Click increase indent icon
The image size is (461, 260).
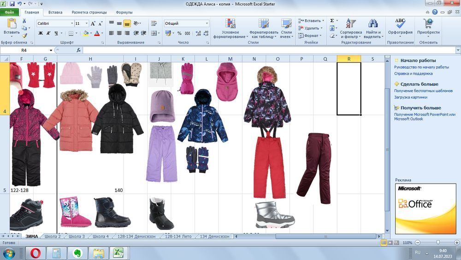tap(143, 33)
